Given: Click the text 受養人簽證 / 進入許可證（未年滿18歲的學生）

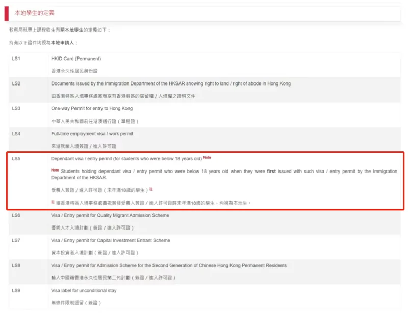Looking at the screenshot, I should pos(99,190).
